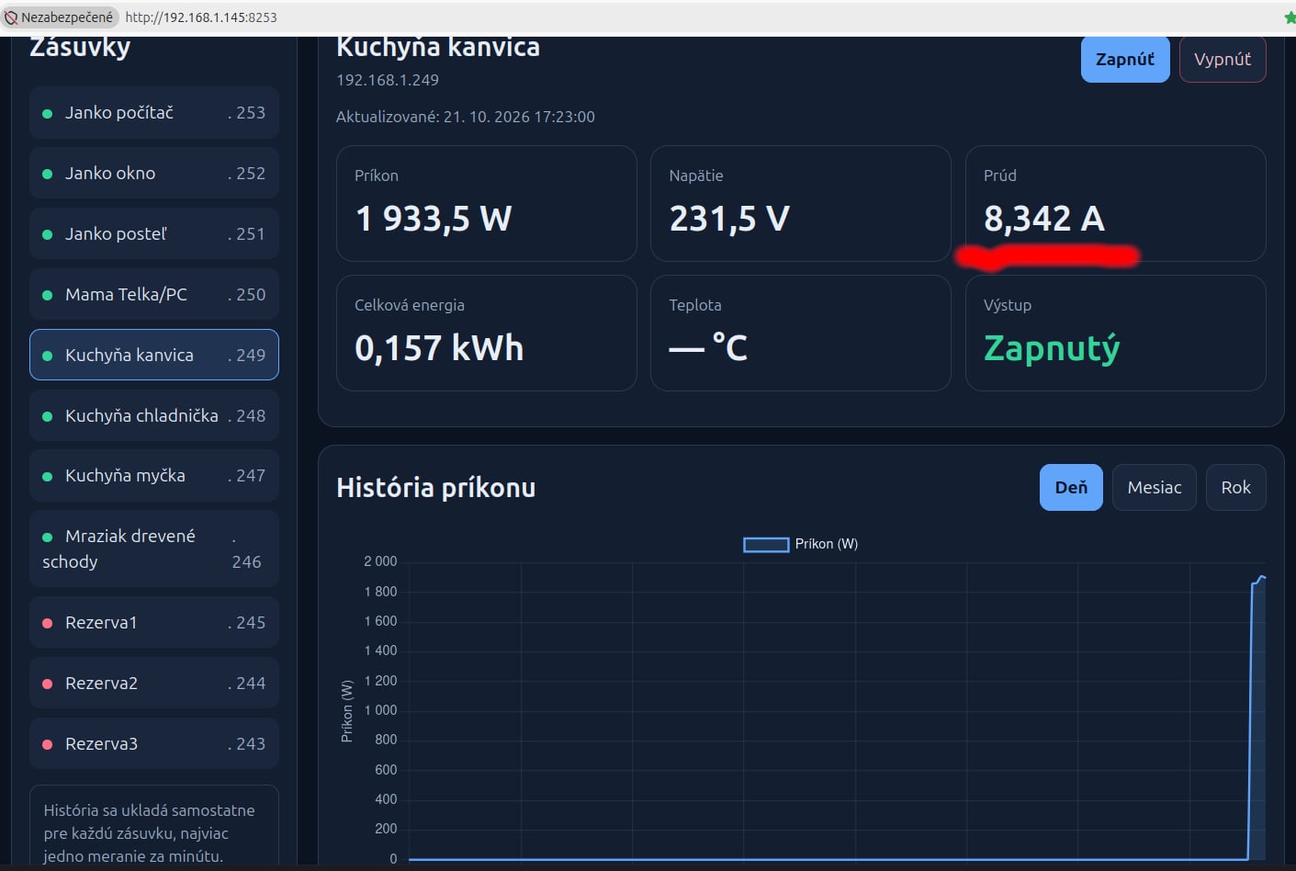The width and height of the screenshot is (1296, 871).
Task: Choose the Rezerva2 socket
Action: coord(154,684)
